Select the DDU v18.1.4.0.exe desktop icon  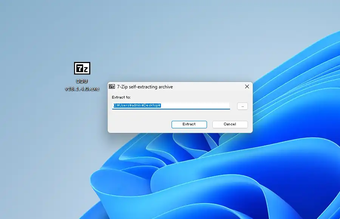(82, 76)
